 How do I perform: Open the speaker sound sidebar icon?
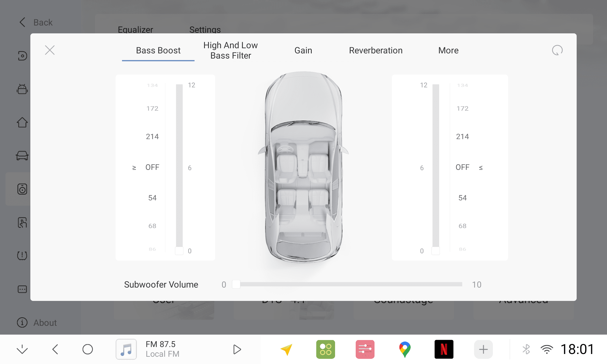[22, 189]
